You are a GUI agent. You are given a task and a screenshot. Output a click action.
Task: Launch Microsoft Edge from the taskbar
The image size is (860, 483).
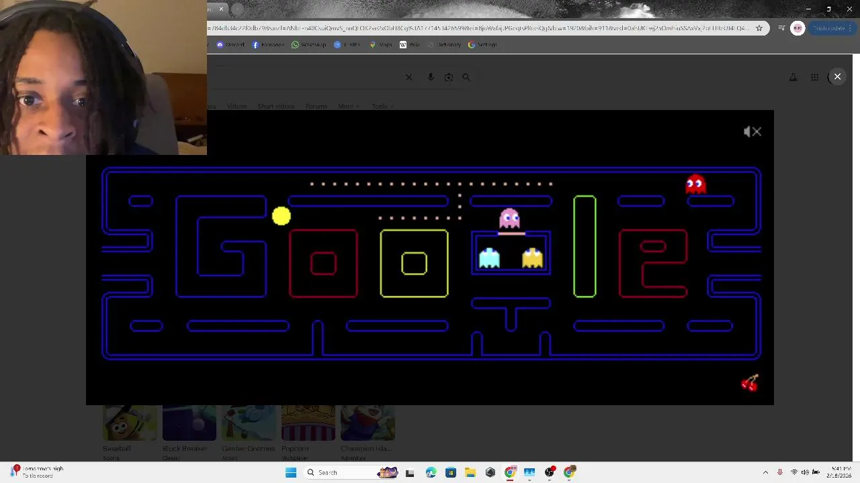click(x=431, y=472)
